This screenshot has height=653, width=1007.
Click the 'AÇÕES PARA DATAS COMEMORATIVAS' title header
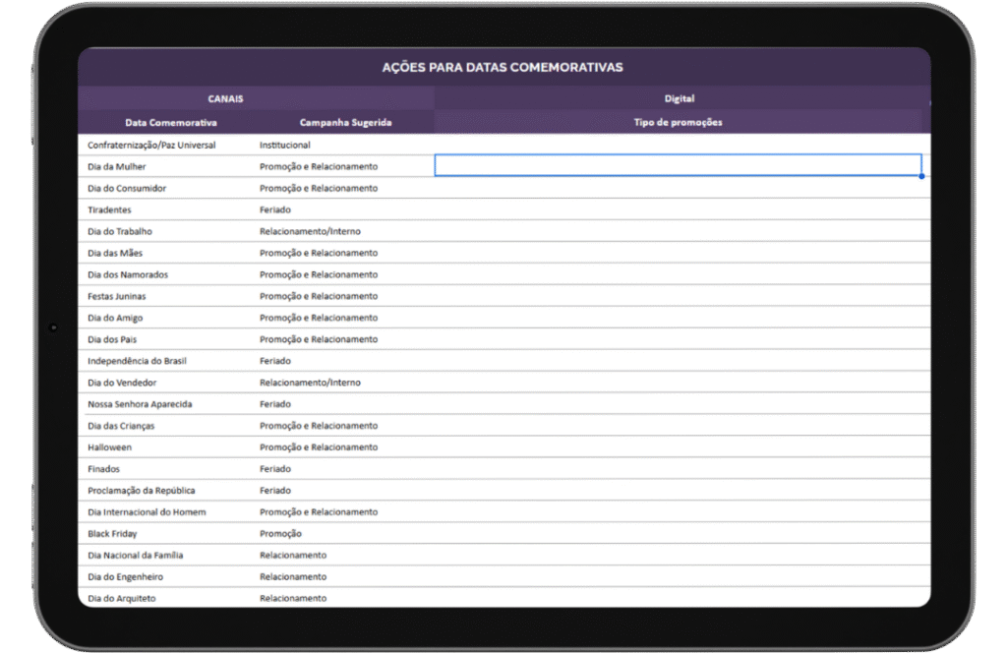503,67
